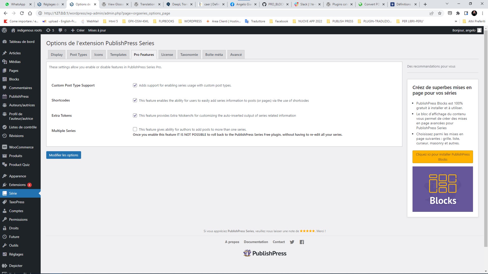Reload the page with browser refresh icon
Viewport: 488px width, 274px height.
(x=22, y=13)
